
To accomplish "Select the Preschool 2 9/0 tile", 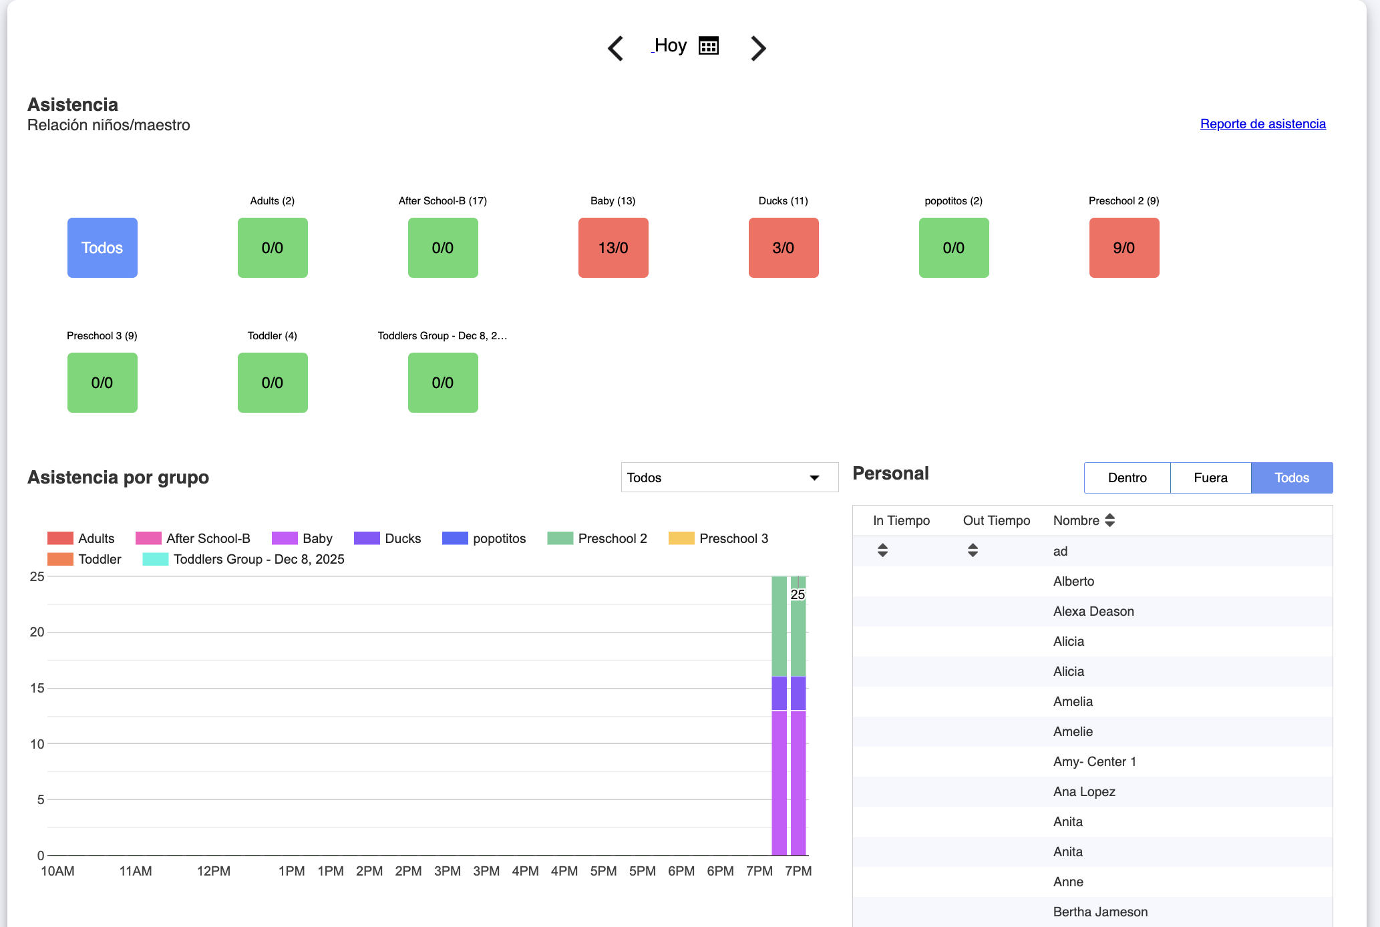I will (x=1124, y=248).
